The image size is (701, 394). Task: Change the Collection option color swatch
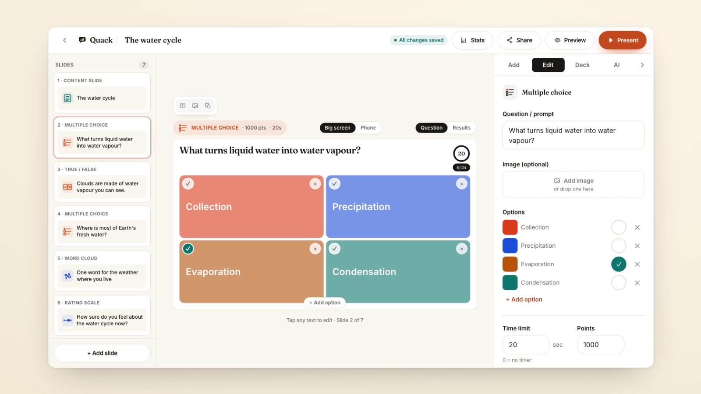[510, 227]
